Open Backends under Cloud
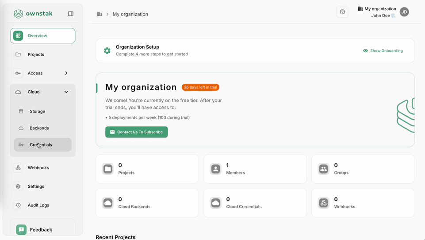 pyautogui.click(x=39, y=128)
